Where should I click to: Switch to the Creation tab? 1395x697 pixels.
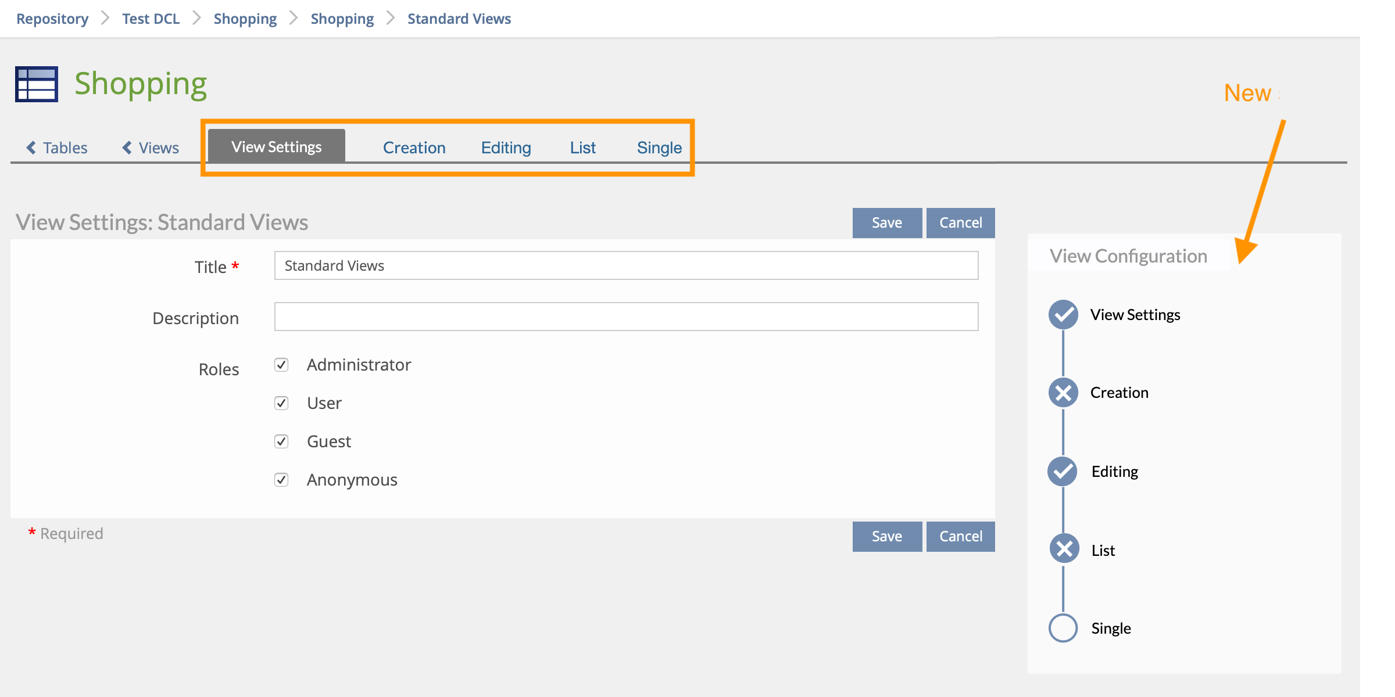(x=414, y=148)
